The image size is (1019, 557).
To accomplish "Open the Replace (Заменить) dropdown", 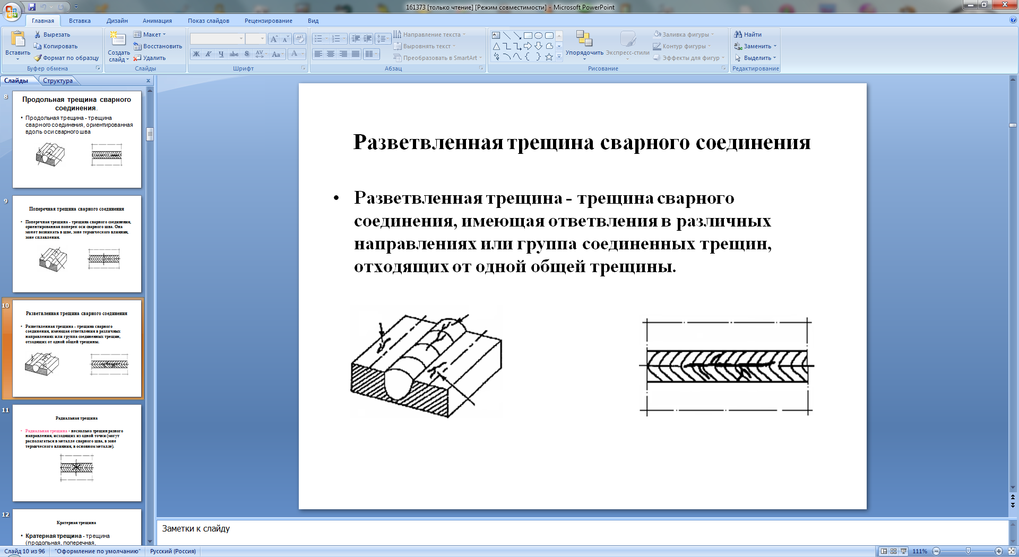I will coord(755,46).
